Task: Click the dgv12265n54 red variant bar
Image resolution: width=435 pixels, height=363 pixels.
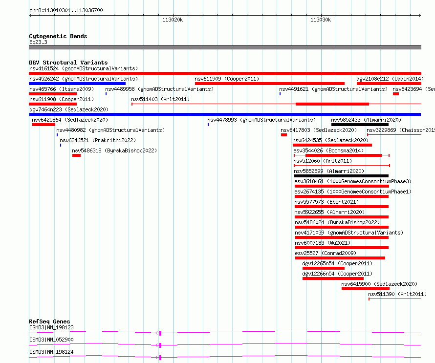Action: pos(324,268)
